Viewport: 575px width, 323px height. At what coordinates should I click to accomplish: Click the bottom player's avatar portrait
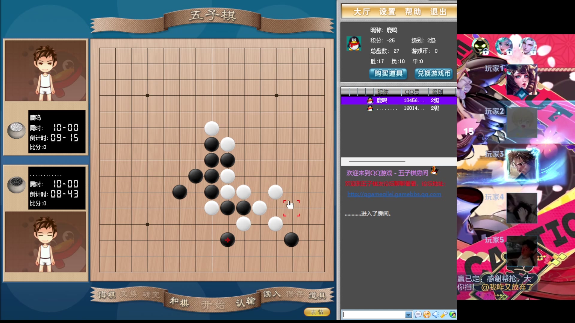point(46,242)
